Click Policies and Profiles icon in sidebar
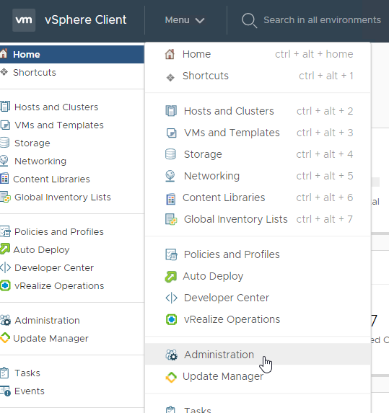 (x=5, y=231)
